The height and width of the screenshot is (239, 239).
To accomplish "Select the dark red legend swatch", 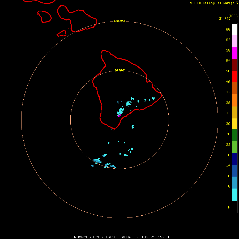I will [234, 65].
